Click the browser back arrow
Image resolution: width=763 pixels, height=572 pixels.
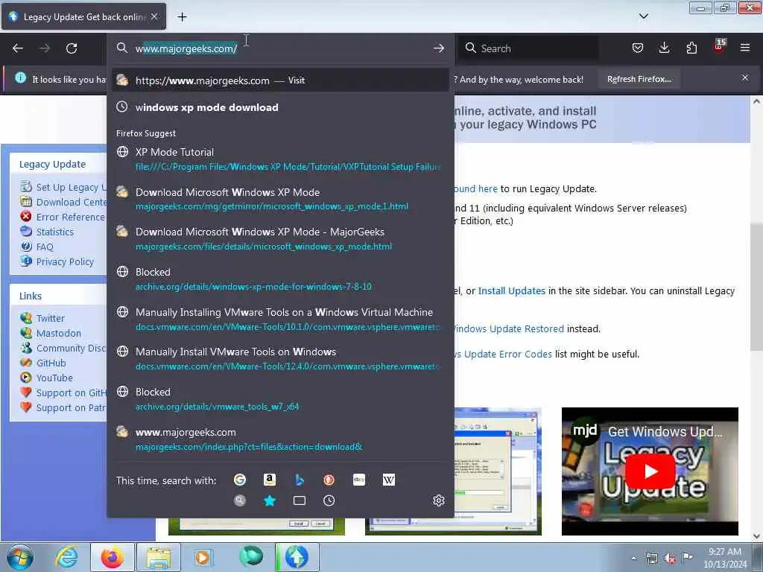(18, 48)
